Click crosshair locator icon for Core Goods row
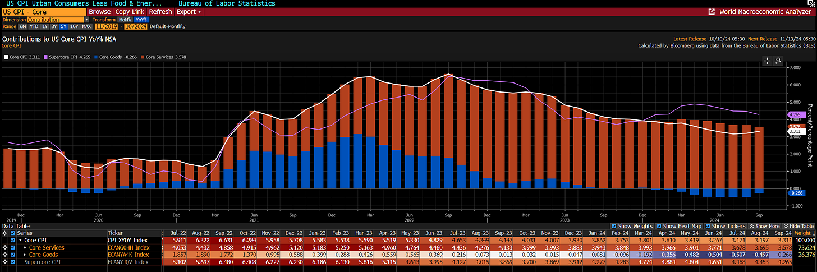The image size is (817, 272). click(x=4, y=255)
